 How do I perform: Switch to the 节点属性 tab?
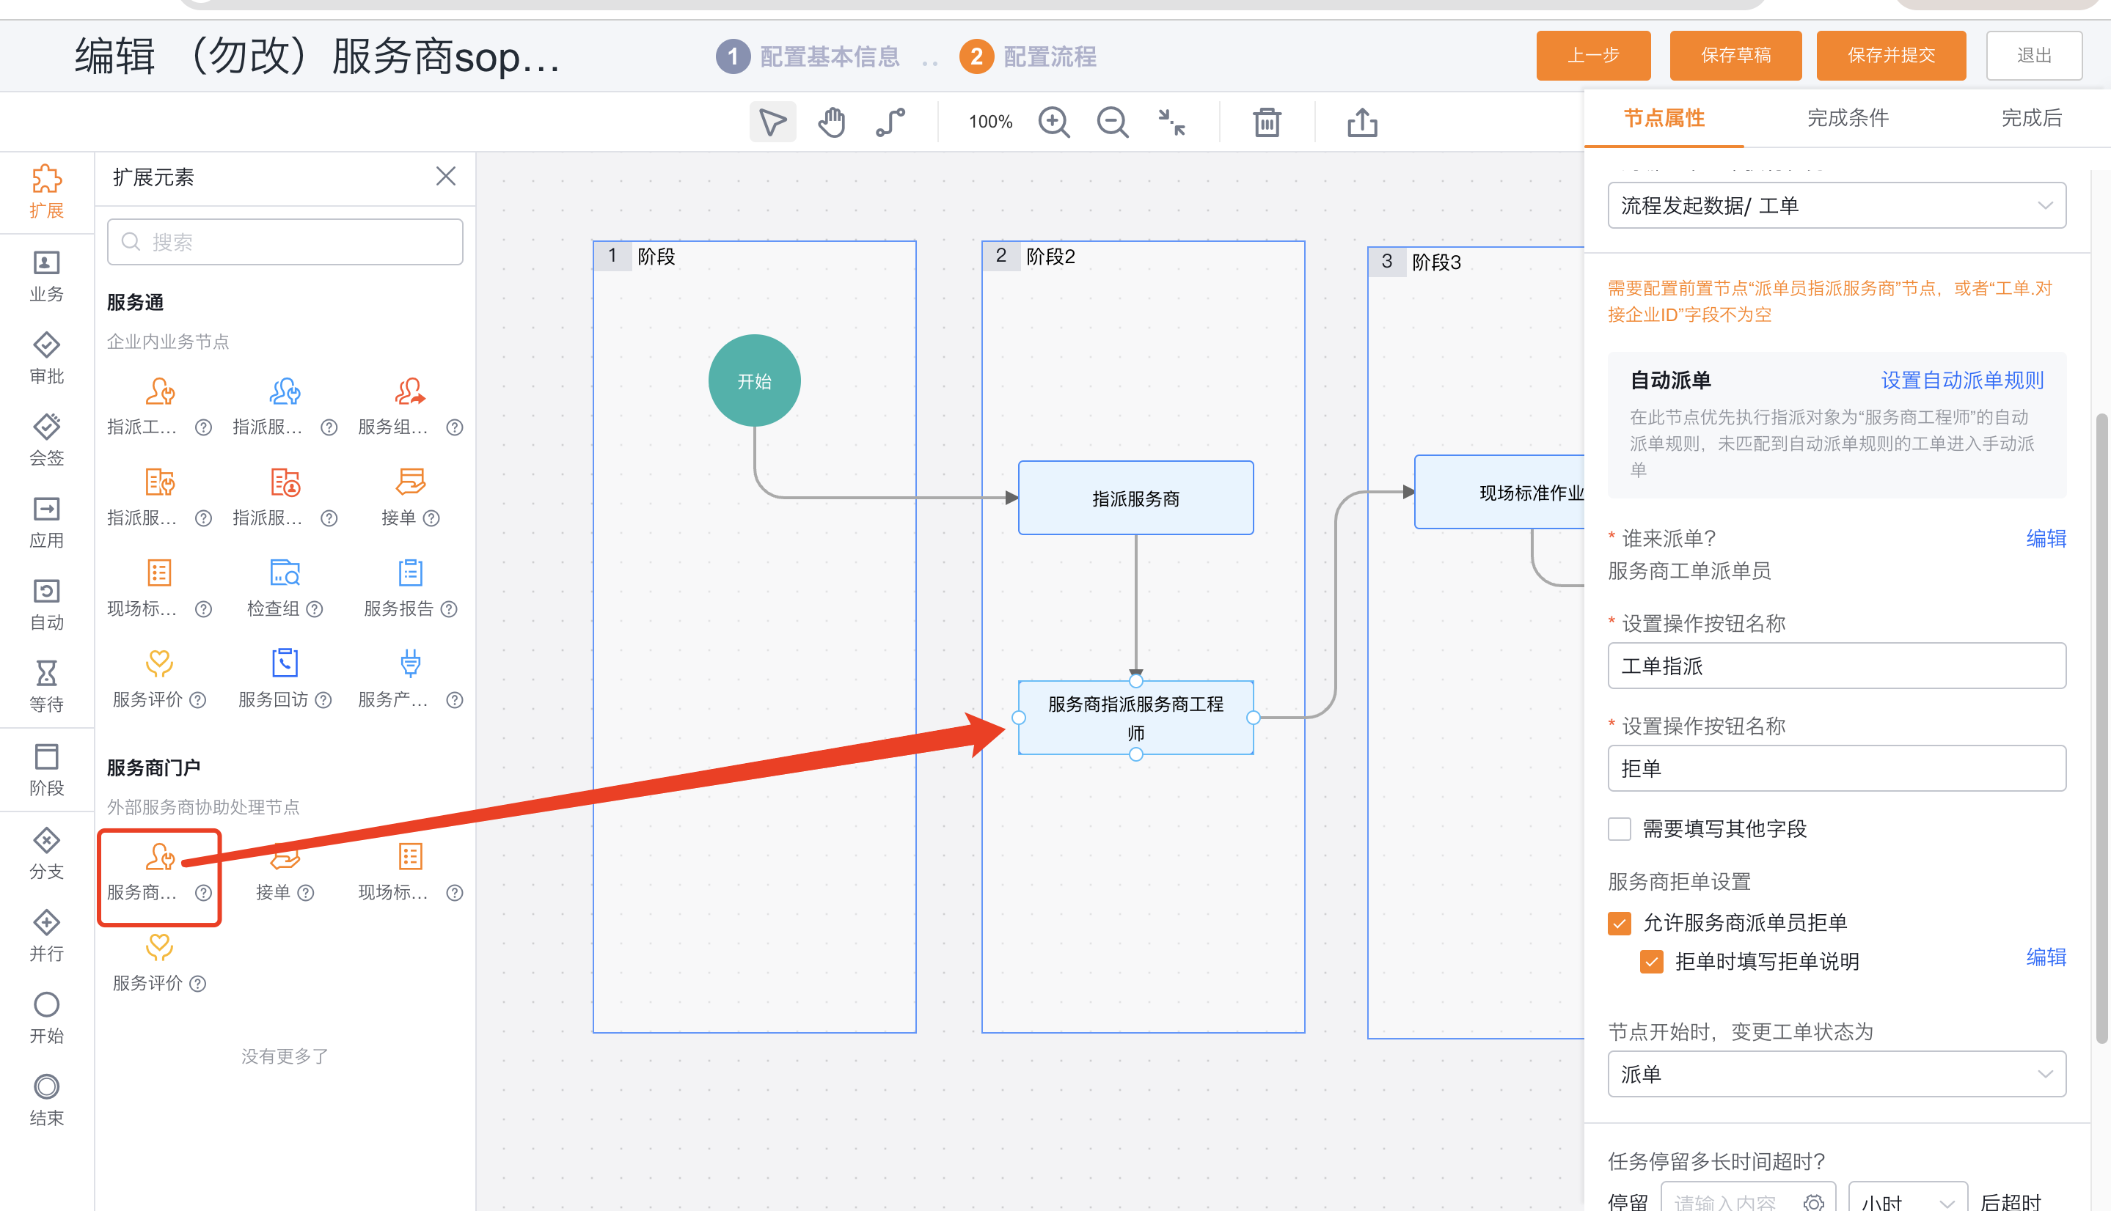pyautogui.click(x=1664, y=118)
